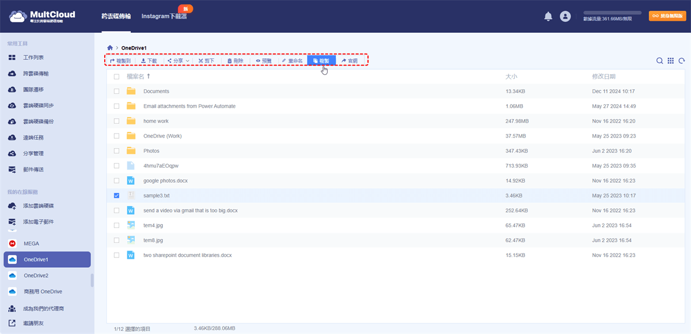The image size is (691, 334).
Task: Click the MultCloud logo
Action: 42,16
